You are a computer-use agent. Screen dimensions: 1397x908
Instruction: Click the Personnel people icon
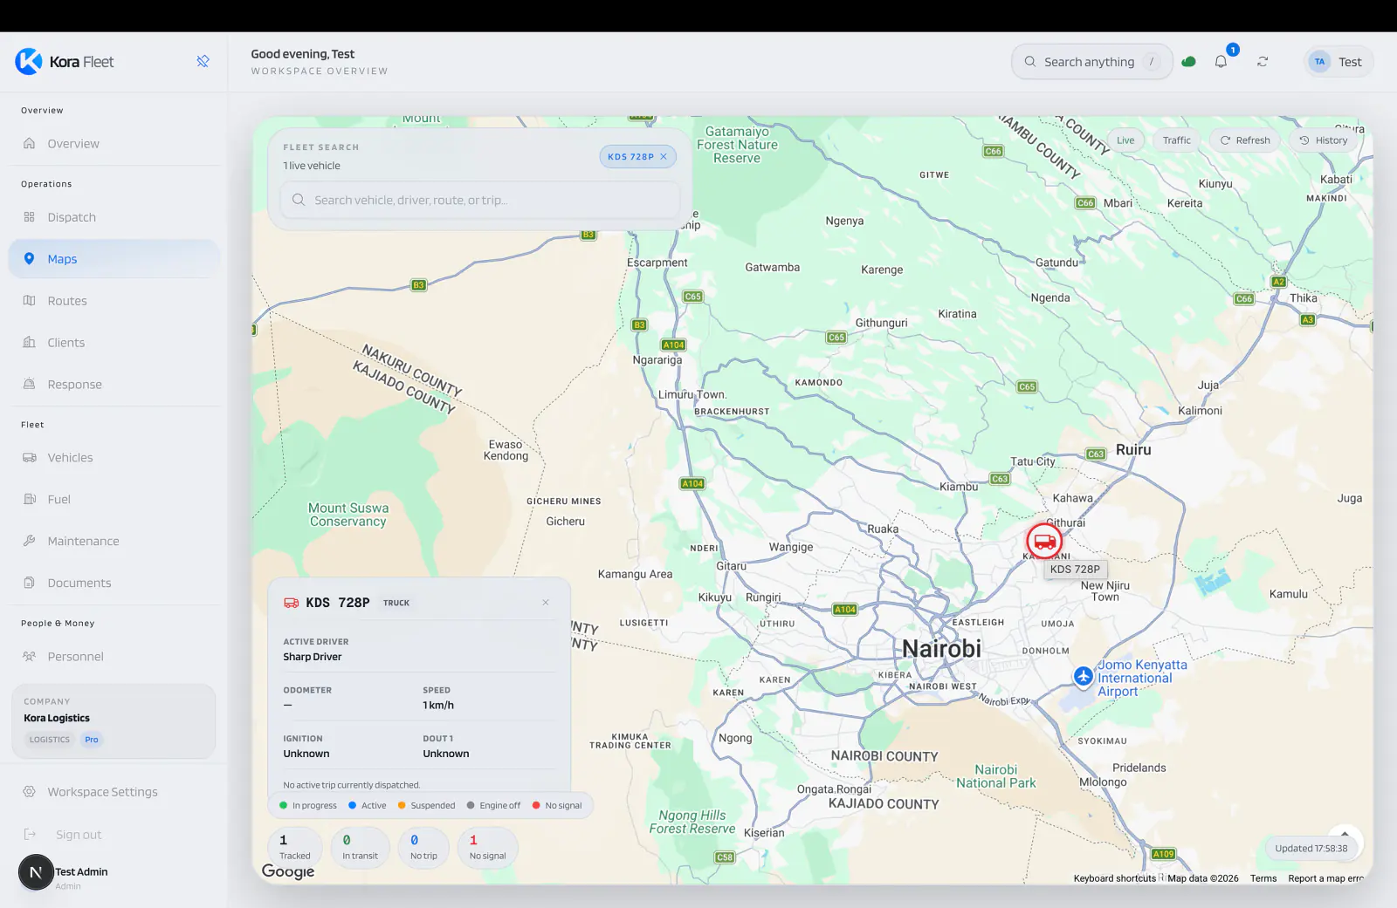tap(30, 657)
